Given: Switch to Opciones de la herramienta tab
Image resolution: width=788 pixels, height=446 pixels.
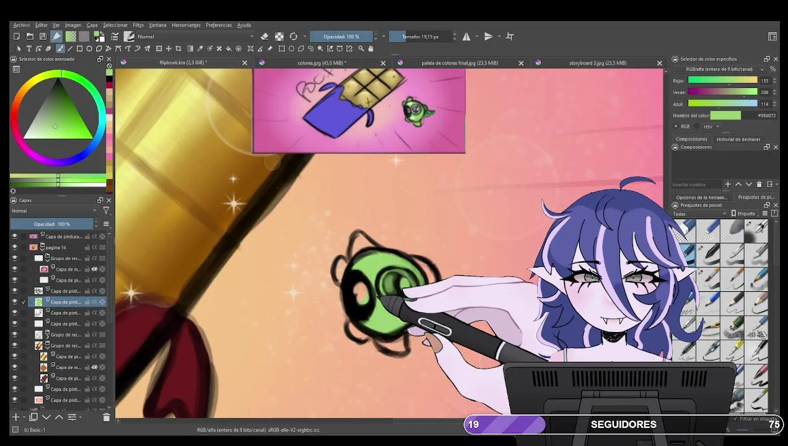Looking at the screenshot, I should pyautogui.click(x=701, y=198).
